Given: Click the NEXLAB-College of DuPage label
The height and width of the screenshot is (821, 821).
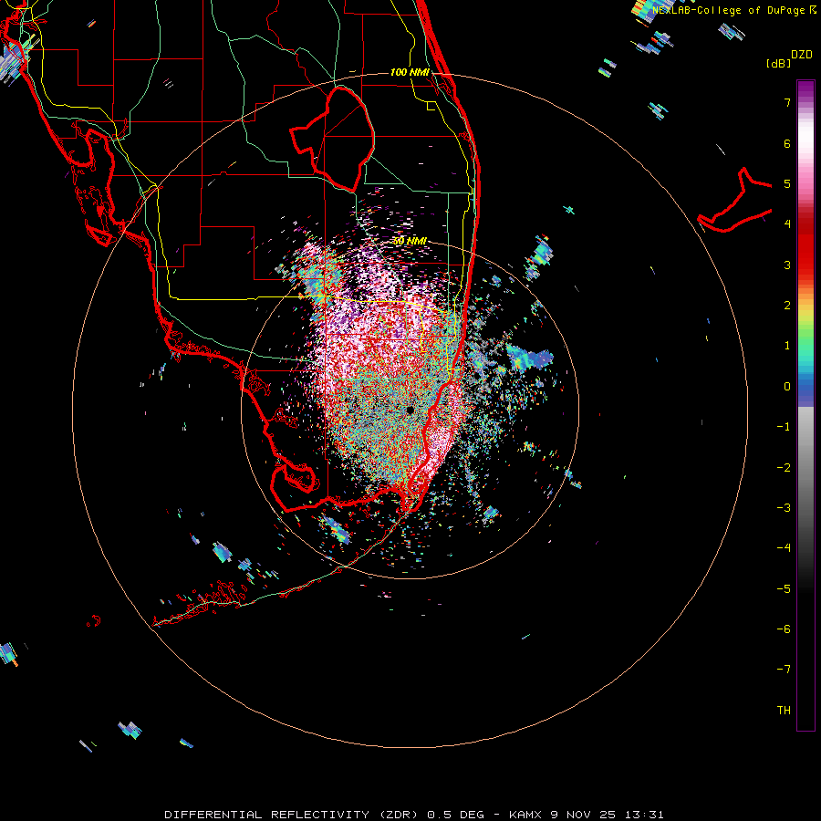Looking at the screenshot, I should click(x=733, y=10).
